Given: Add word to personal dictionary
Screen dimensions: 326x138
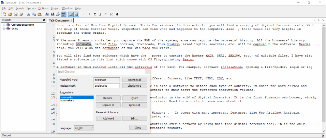Looking at the screenshot, I should point(108,119).
